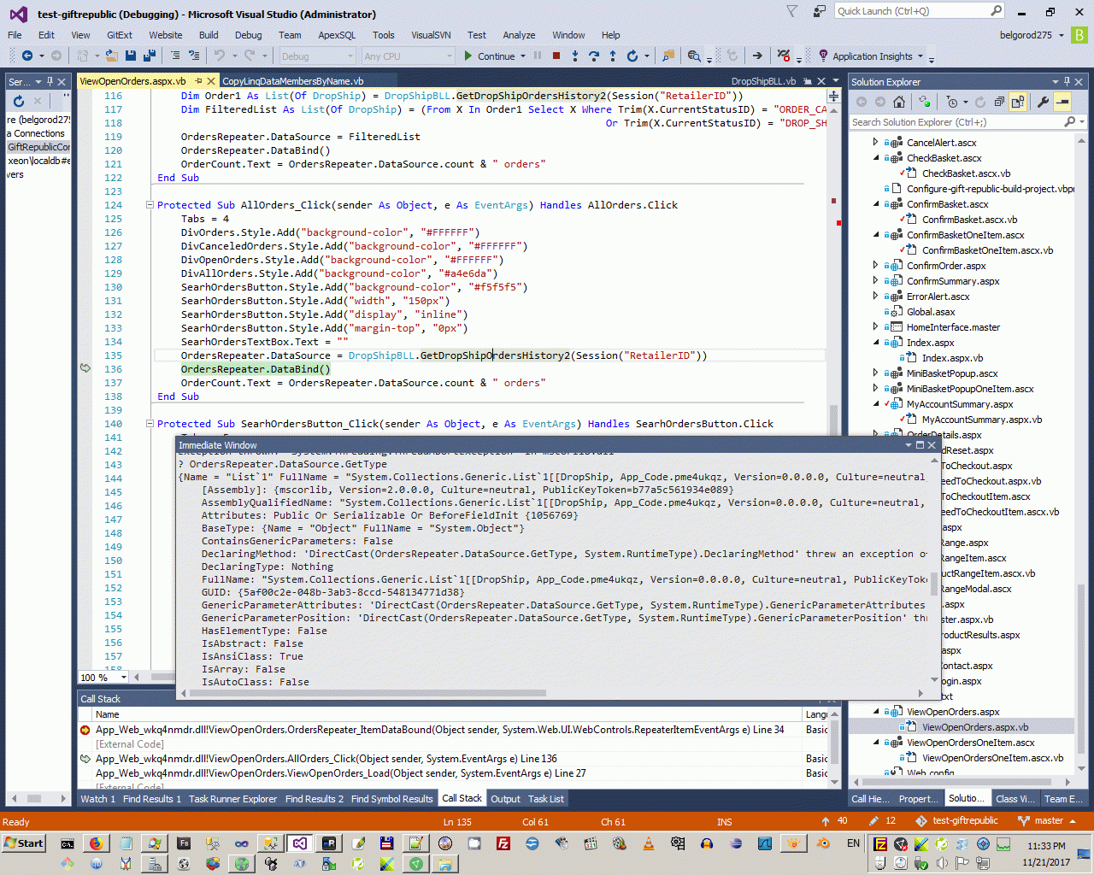Switch to the Find Results 1 tab
1094x875 pixels.
152,799
